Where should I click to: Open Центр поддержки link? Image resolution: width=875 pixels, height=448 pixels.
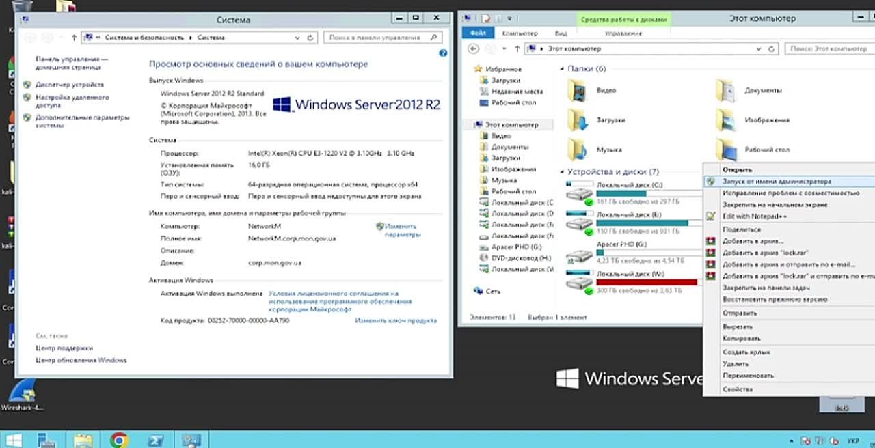(64, 348)
